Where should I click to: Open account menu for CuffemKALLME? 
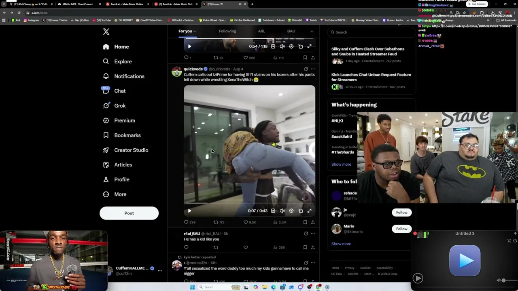pyautogui.click(x=159, y=271)
